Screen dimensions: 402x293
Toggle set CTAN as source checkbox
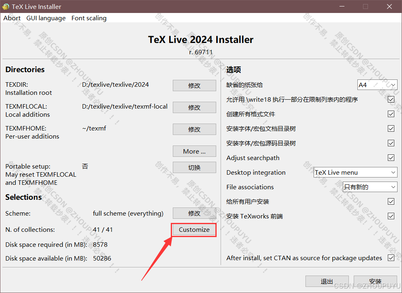391,258
